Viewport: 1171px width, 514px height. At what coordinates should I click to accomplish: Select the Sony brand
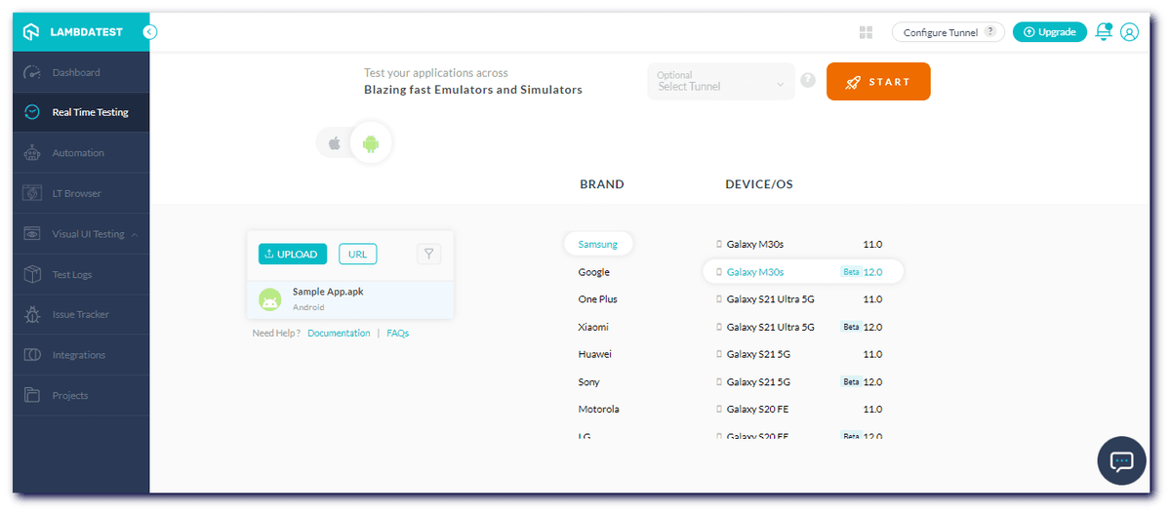point(589,382)
